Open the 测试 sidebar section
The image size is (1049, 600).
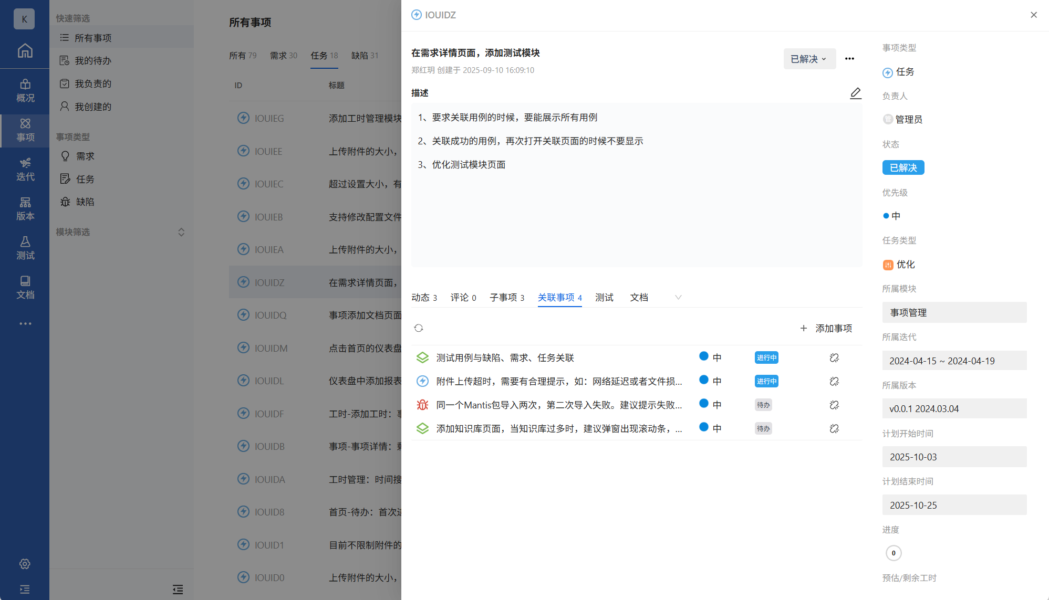25,248
